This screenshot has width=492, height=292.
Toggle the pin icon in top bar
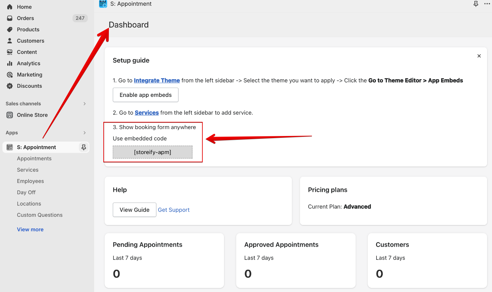(476, 4)
